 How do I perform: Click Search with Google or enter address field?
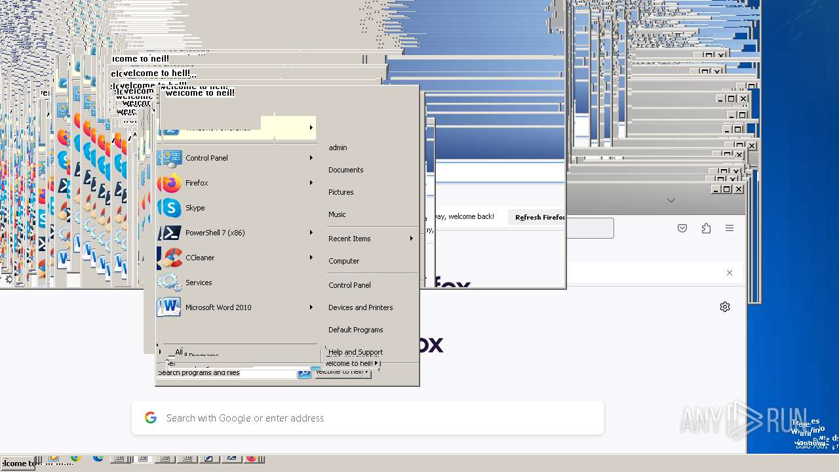tap(368, 418)
